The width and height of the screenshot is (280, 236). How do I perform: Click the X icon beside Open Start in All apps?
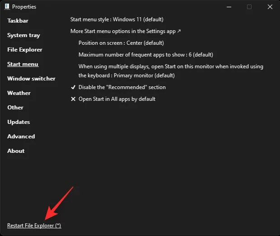pos(73,99)
